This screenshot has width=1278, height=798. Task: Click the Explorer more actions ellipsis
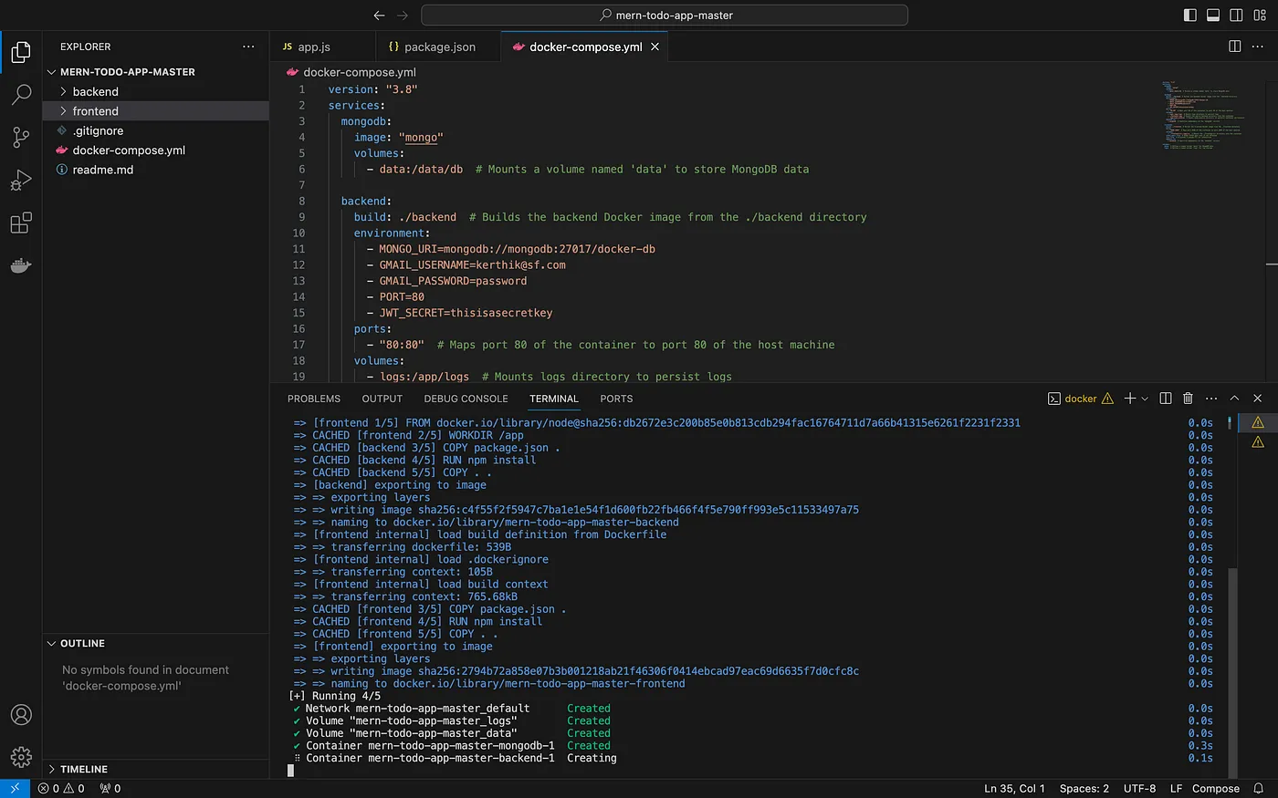coord(248,47)
